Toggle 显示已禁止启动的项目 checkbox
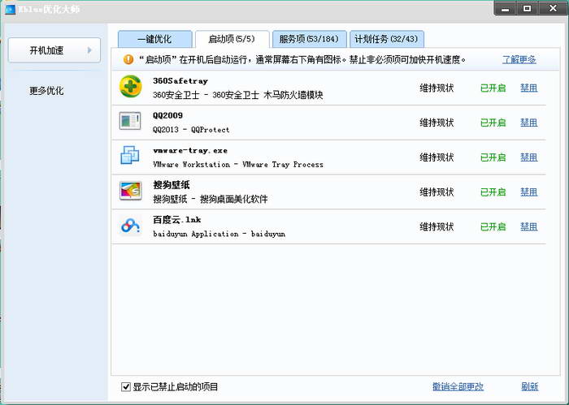 pyautogui.click(x=125, y=387)
